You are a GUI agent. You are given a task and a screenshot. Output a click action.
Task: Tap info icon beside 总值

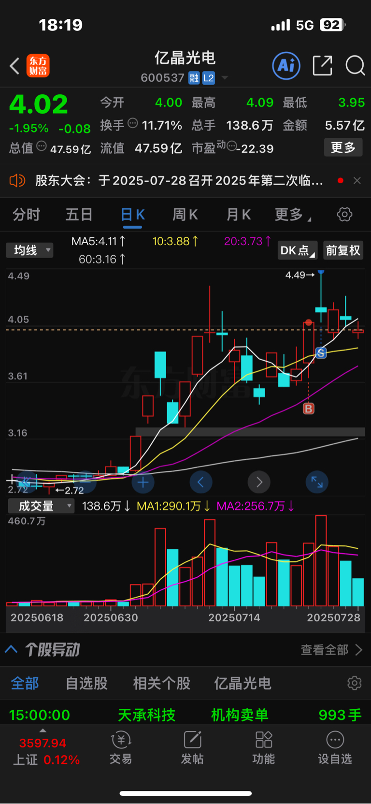(x=42, y=146)
